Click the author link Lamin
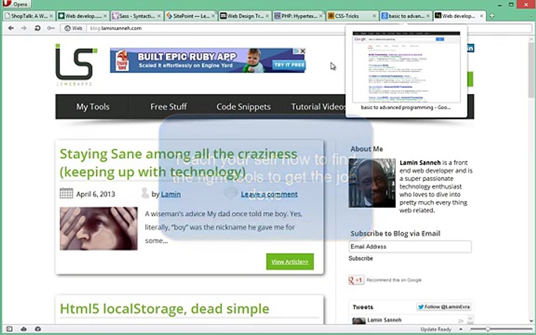The width and height of the screenshot is (536, 335). [x=171, y=194]
